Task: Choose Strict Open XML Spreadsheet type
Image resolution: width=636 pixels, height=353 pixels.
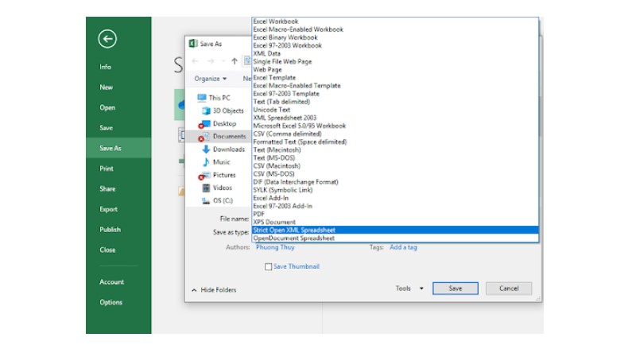Action: (395, 230)
